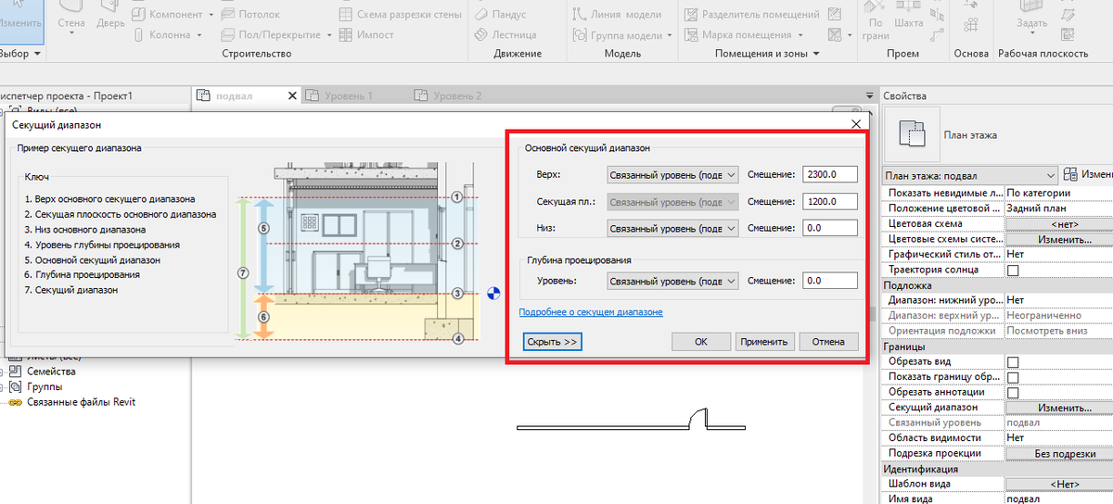Toggle Траектория солнца checkbox
The image size is (1113, 504).
1013,271
